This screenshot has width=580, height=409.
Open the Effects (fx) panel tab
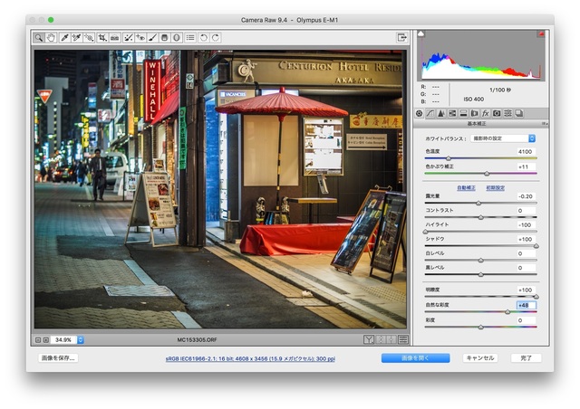pos(486,113)
